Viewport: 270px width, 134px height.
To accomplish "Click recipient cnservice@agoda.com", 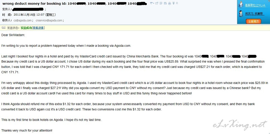I will point(49,20).
